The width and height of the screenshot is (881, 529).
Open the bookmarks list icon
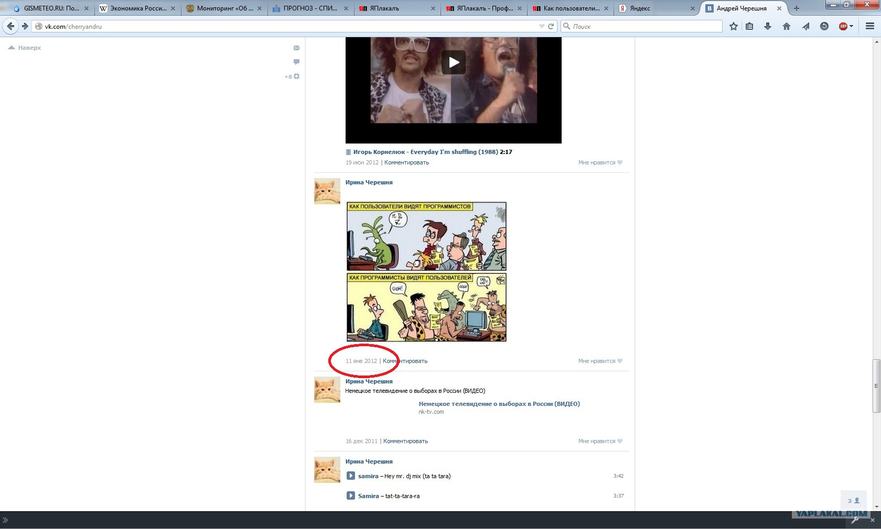click(x=749, y=26)
